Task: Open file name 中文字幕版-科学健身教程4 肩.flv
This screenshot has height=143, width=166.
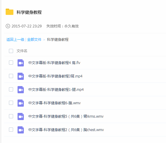Action: click(x=54, y=63)
